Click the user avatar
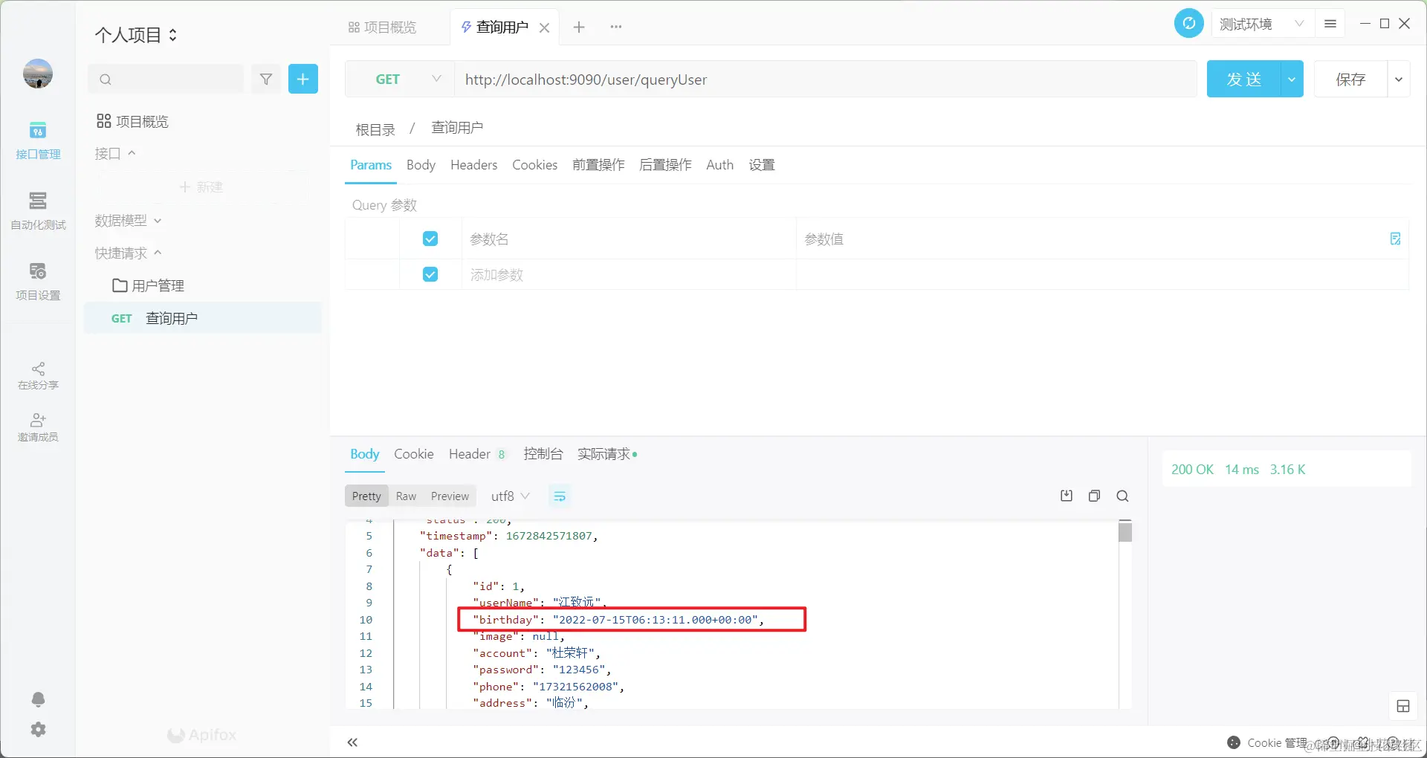Viewport: 1427px width, 758px height. pos(38,74)
